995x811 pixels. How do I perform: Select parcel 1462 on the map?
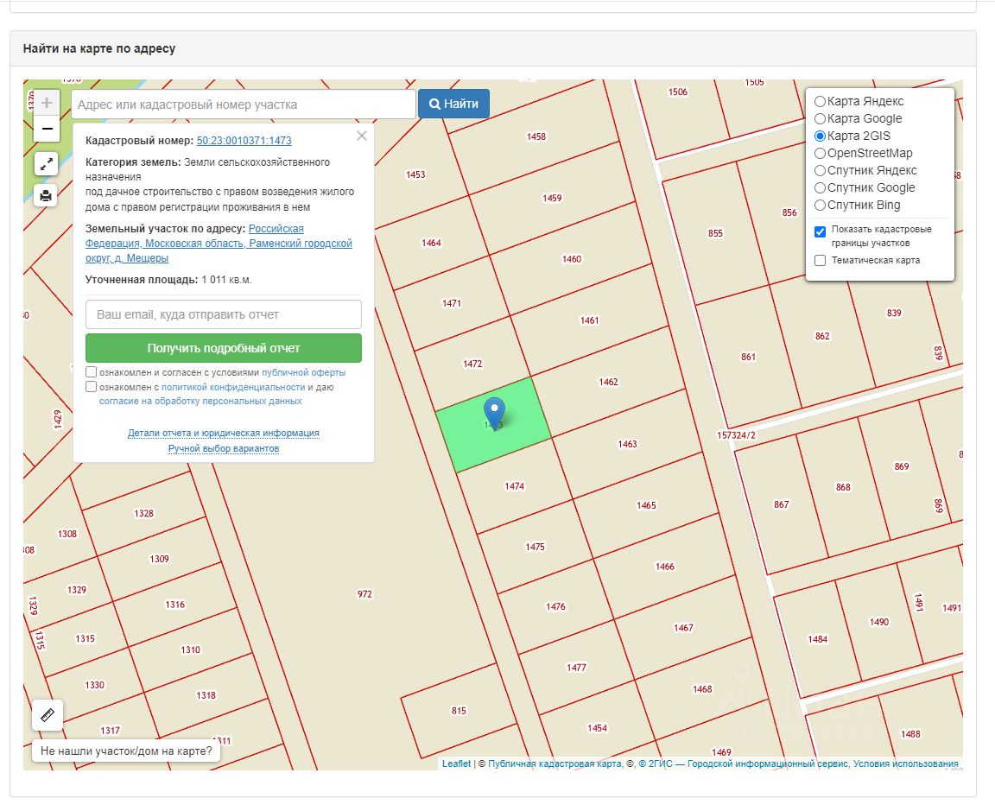coord(609,382)
